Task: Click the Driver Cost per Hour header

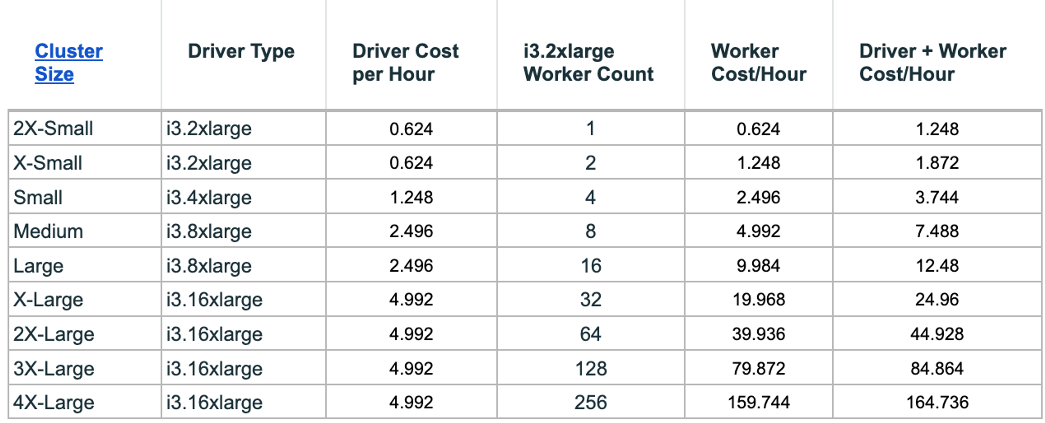Action: (406, 63)
